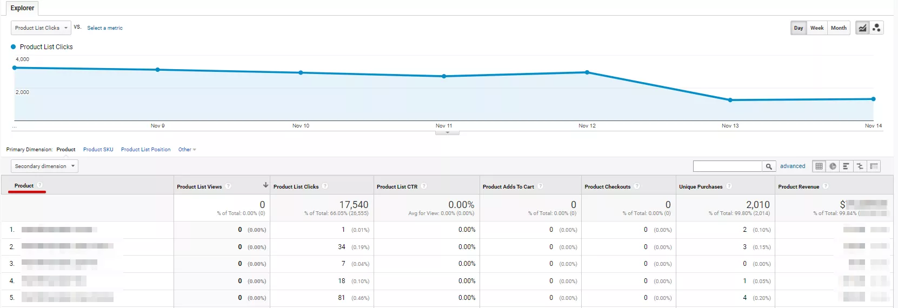Select Product SKU primary dimension
Screen dimensions: 898x308
point(98,150)
